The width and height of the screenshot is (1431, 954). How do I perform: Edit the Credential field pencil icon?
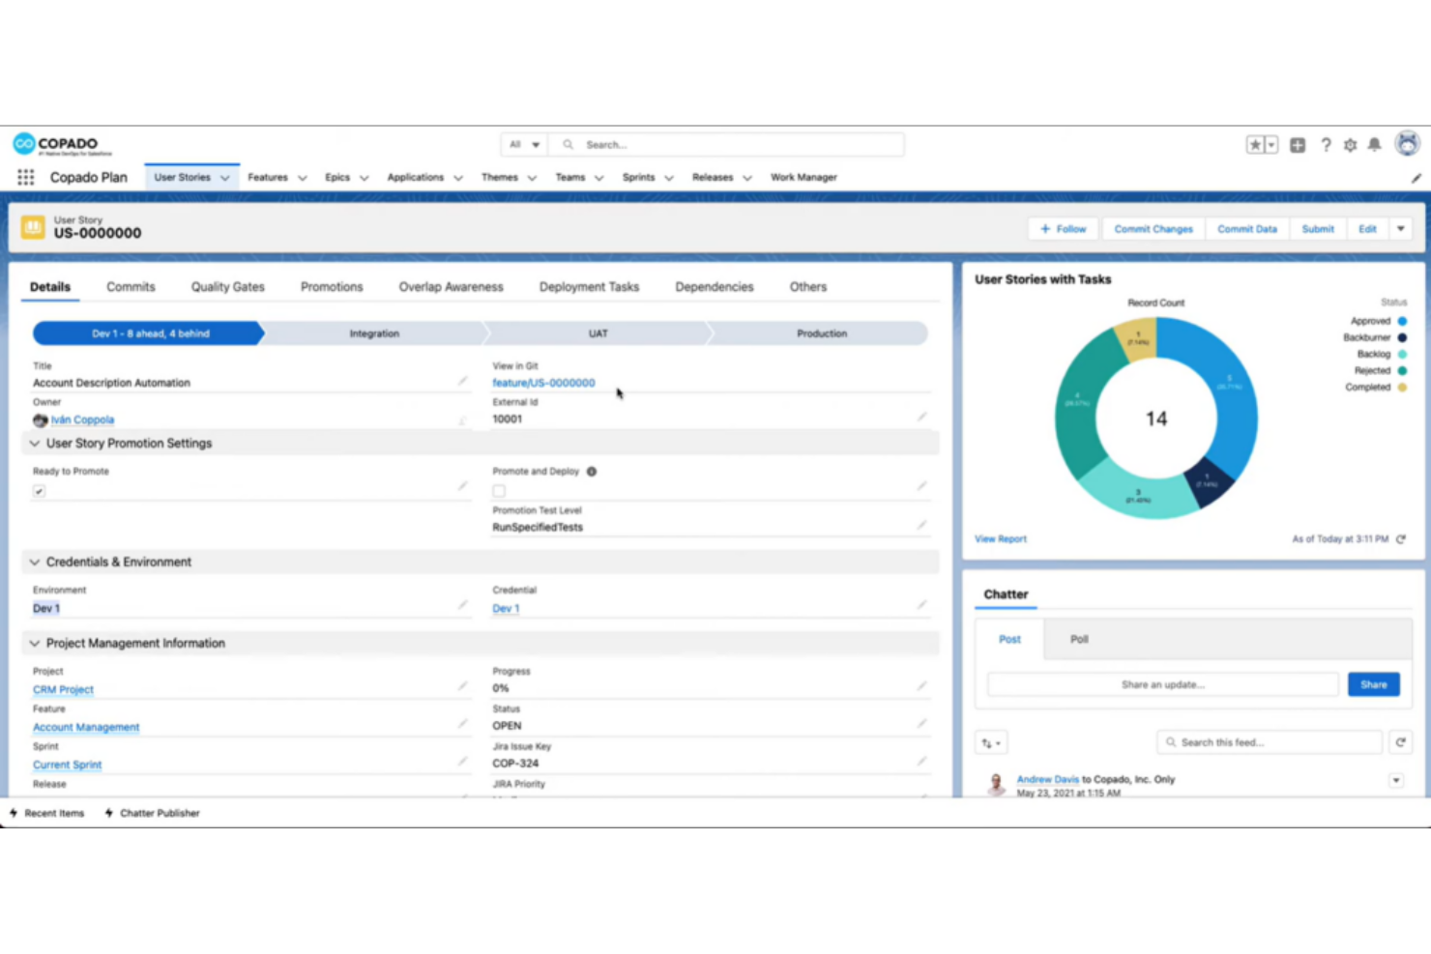(x=921, y=605)
